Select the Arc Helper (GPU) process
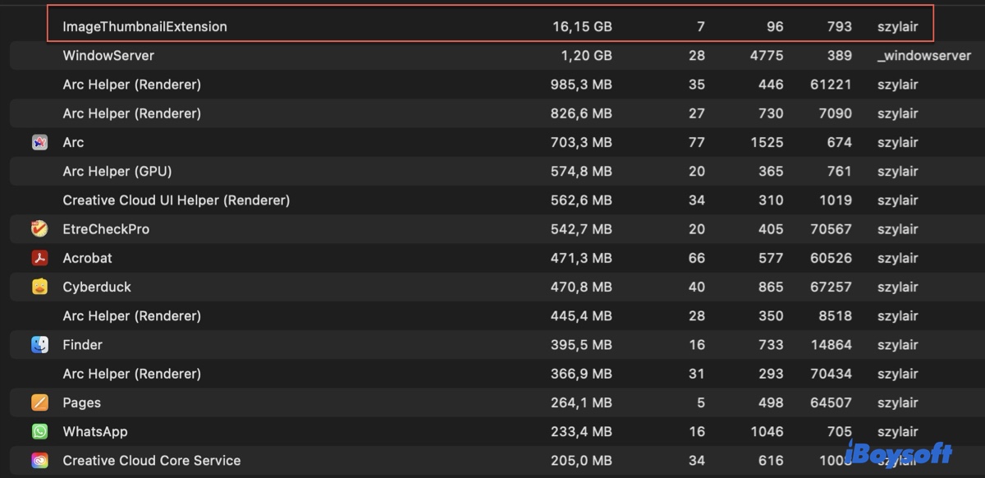The width and height of the screenshot is (985, 478). click(x=117, y=172)
